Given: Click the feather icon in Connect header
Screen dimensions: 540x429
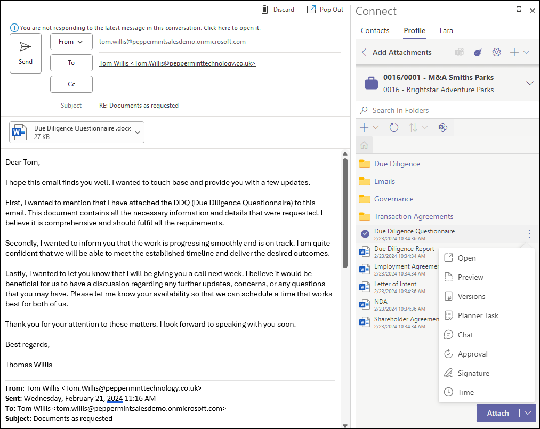Looking at the screenshot, I should (478, 52).
